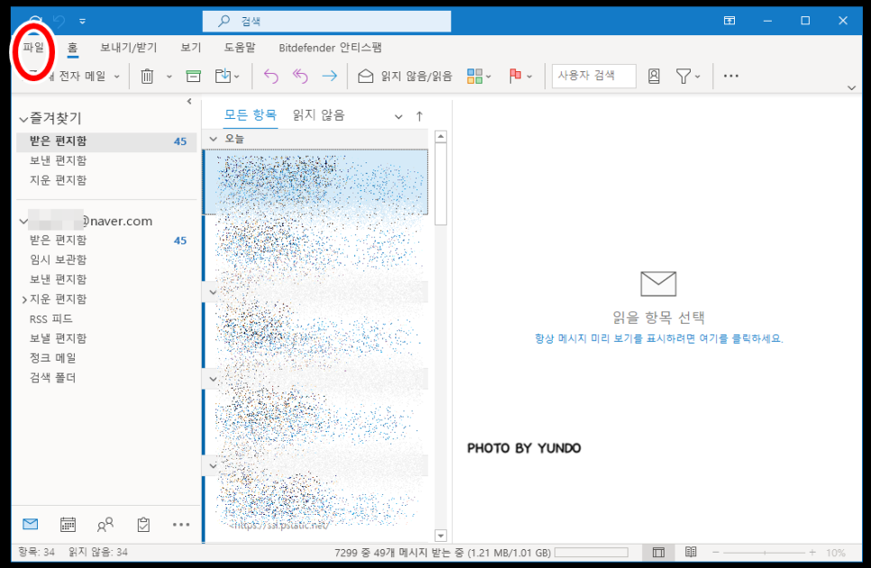Switch to Calendar view icon
871x568 pixels.
coord(68,524)
